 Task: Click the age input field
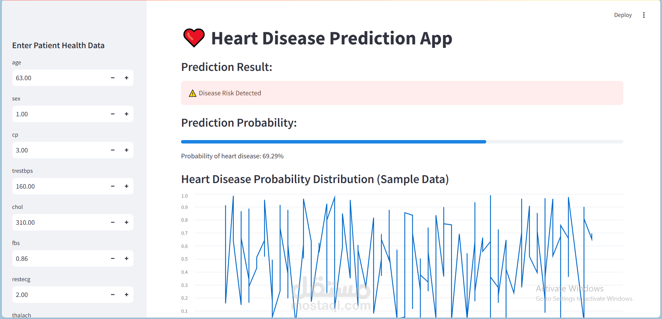(59, 78)
